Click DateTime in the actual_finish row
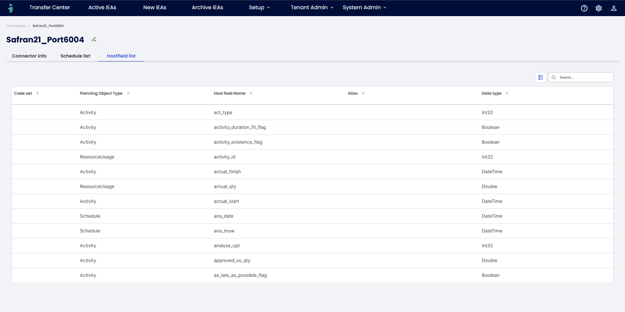The height and width of the screenshot is (312, 625). (x=492, y=172)
